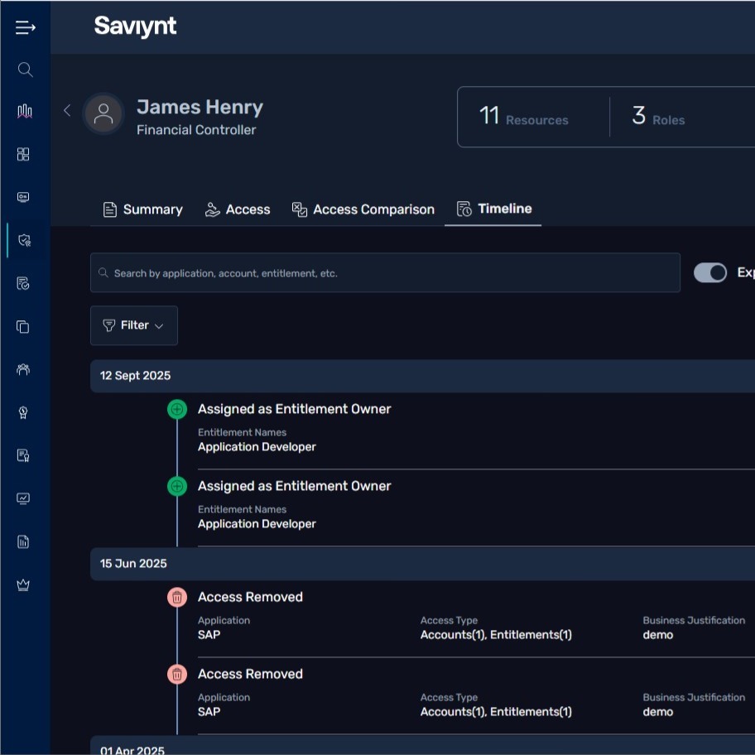
Task: Open the report file sidebar icon
Action: point(23,541)
